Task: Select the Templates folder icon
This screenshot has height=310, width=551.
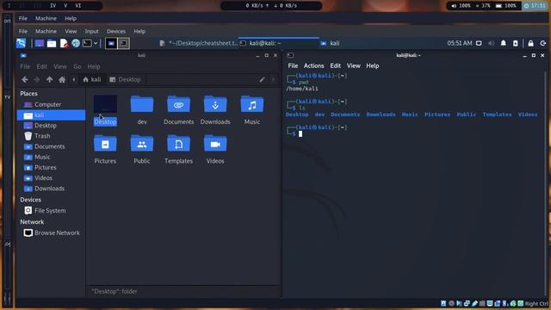Action: click(x=178, y=144)
